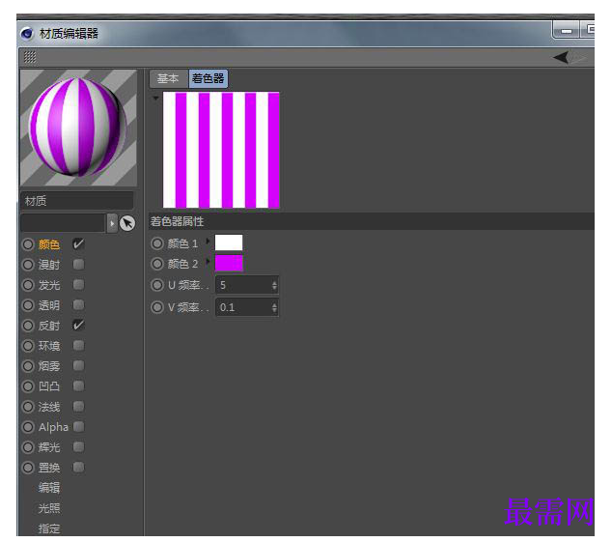Viewport: 612px width, 542px height.
Task: Click the keyframe dot beside V 频率
Action: pyautogui.click(x=157, y=307)
